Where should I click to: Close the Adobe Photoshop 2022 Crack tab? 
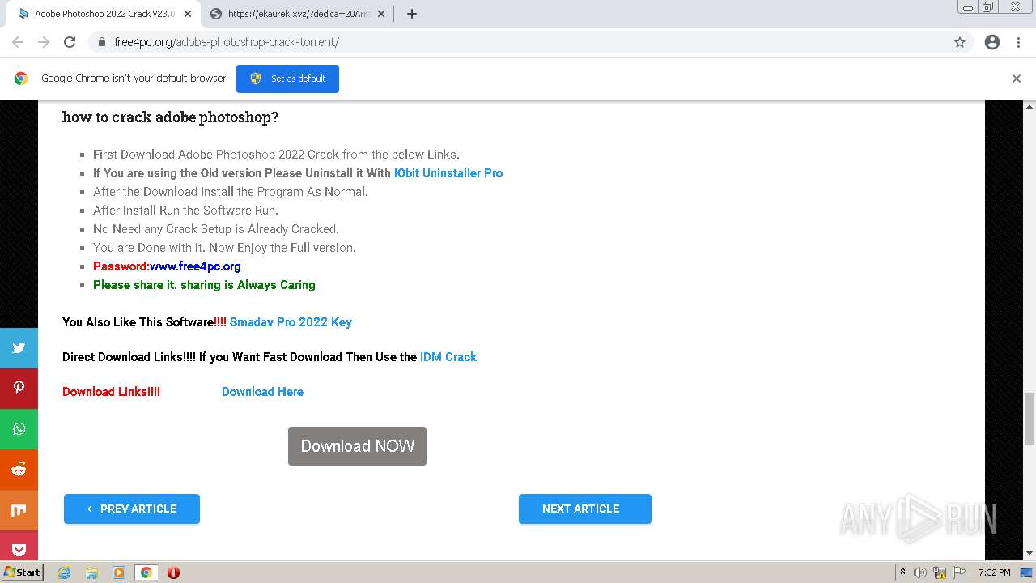point(187,14)
